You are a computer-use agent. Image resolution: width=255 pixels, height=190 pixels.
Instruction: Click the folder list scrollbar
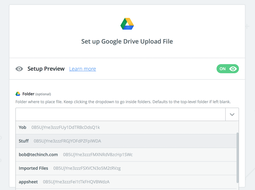tap(238, 158)
